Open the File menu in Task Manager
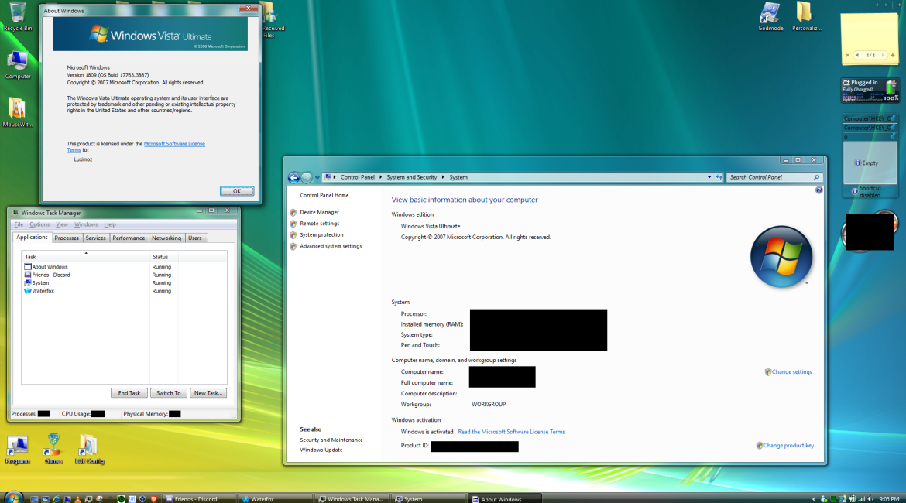 tap(19, 224)
